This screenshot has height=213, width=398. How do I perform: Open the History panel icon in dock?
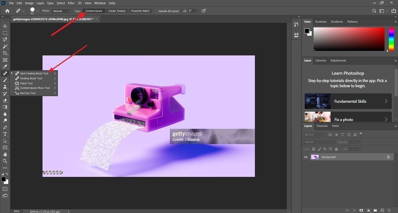[x=296, y=24]
